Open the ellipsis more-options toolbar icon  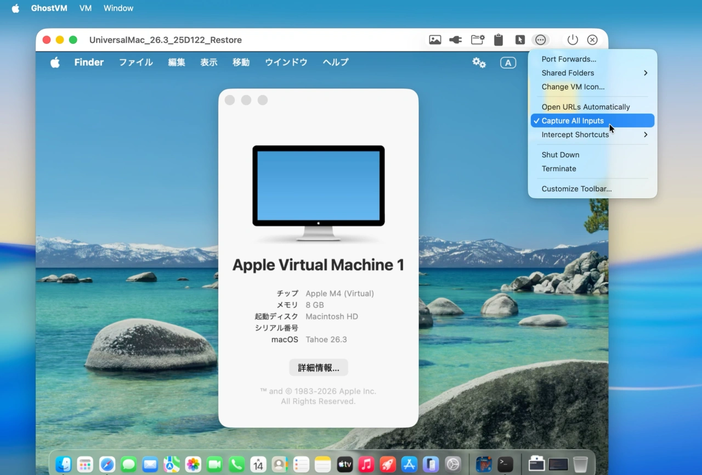point(541,40)
